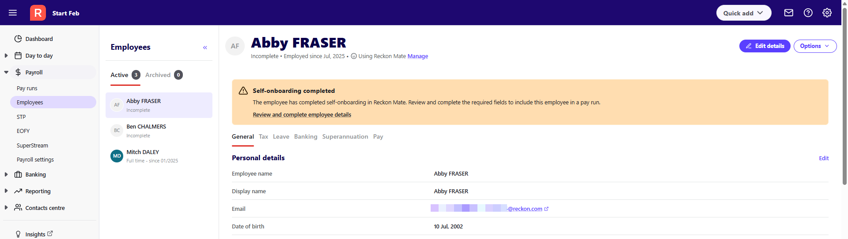Click Abby FRASER AF list avatar
The height and width of the screenshot is (239, 848).
(x=117, y=105)
